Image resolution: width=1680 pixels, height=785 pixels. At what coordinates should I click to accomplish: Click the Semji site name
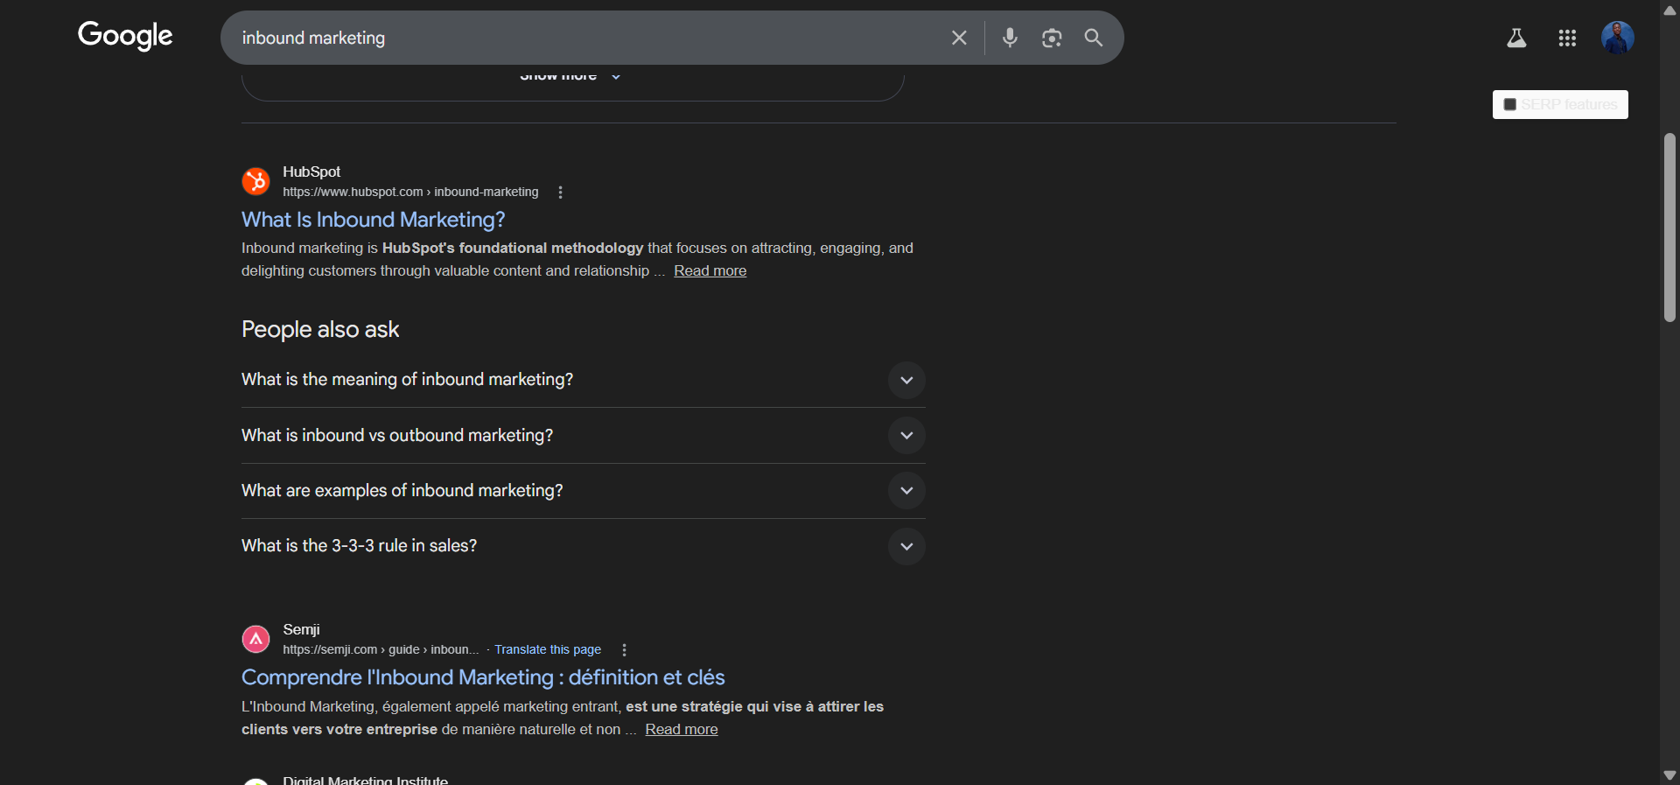(301, 629)
